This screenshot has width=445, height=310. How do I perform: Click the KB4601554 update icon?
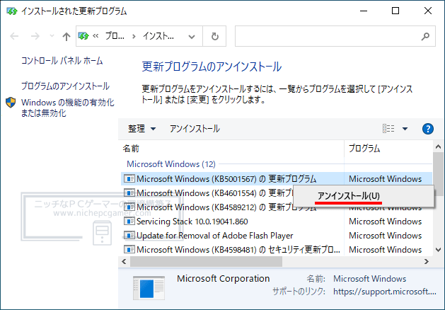coord(129,193)
